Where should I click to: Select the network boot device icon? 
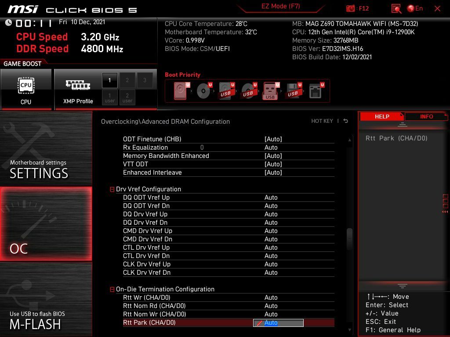click(316, 91)
